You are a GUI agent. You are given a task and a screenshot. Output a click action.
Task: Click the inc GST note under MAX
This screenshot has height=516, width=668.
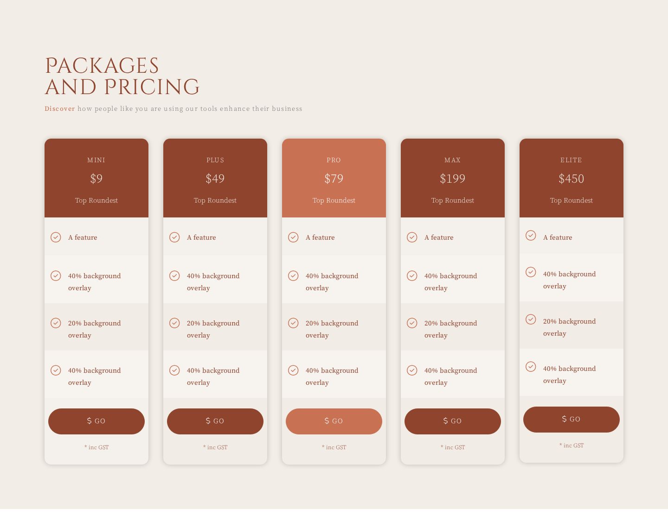[453, 447]
